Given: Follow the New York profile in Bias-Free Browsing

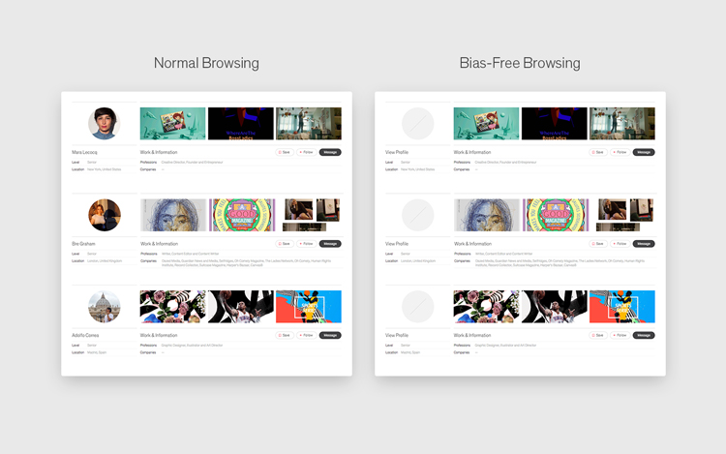Looking at the screenshot, I should (x=620, y=152).
